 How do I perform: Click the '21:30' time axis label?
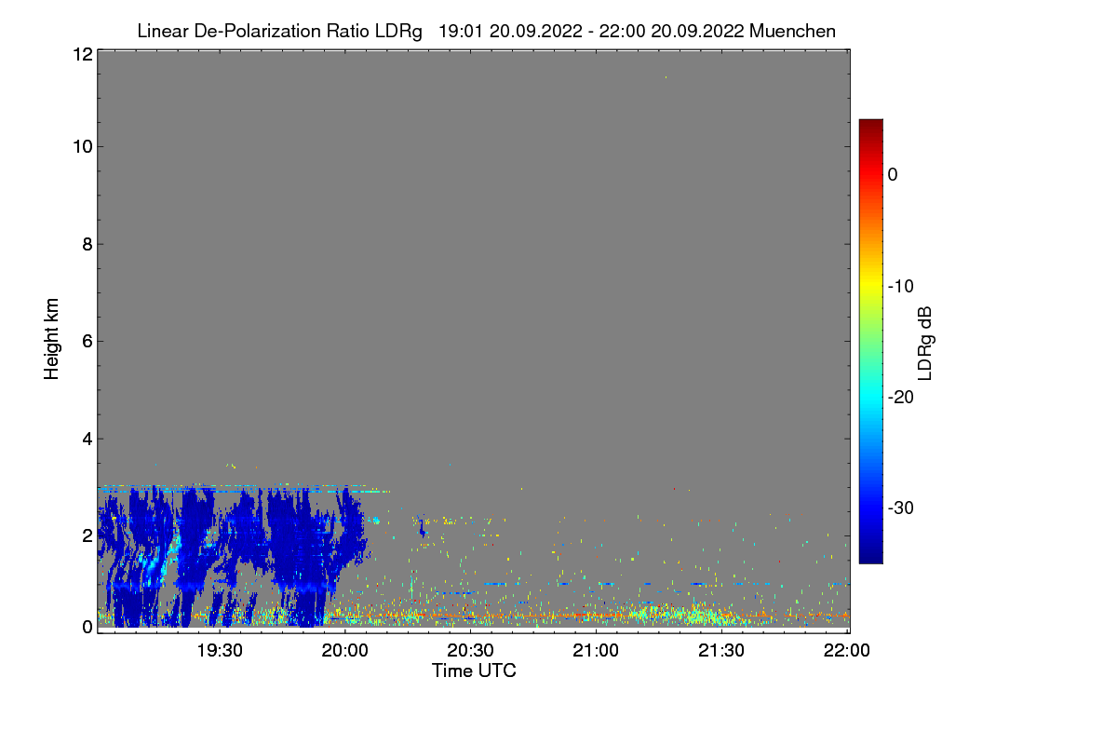[x=722, y=650]
